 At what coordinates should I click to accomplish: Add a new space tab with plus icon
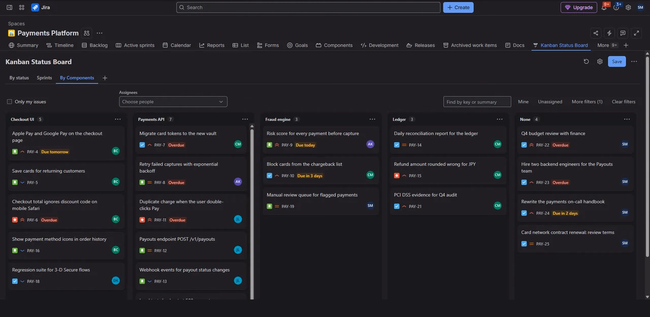point(626,45)
